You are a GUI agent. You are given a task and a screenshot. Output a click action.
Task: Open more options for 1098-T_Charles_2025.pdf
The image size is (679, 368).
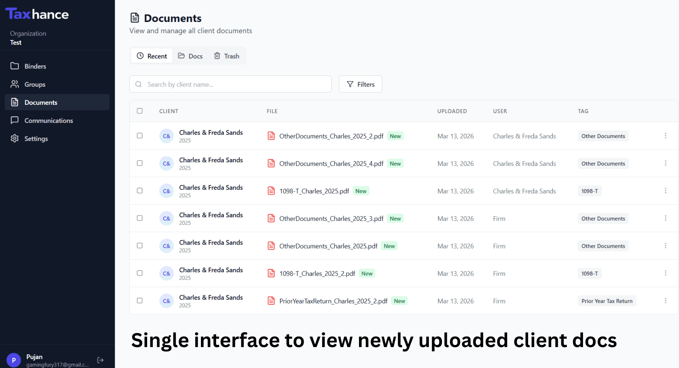pos(666,191)
